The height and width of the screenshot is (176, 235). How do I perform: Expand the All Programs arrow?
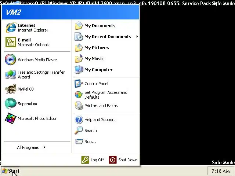point(44,147)
